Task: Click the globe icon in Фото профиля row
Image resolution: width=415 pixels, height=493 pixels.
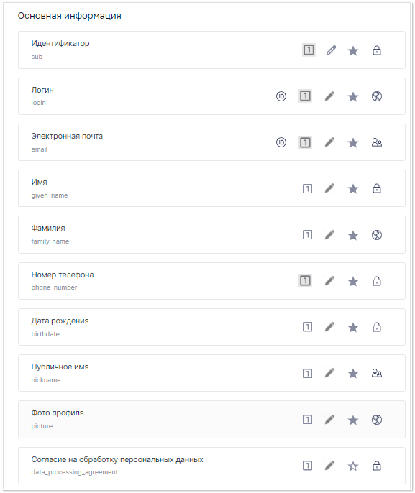Action: click(x=377, y=420)
